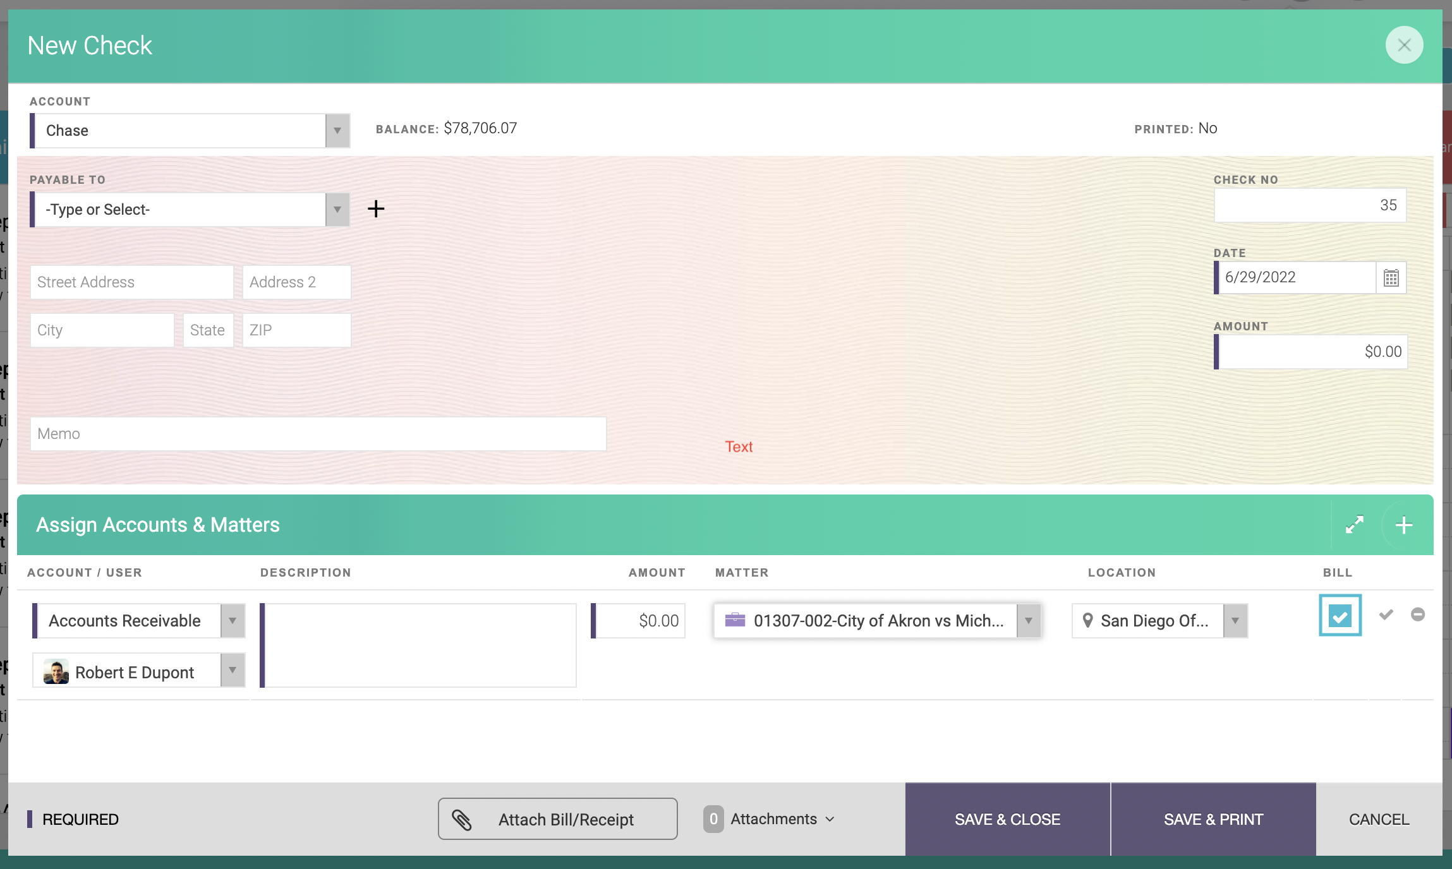Confirm the row with checkmark icon
The image size is (1452, 869).
click(x=1386, y=614)
